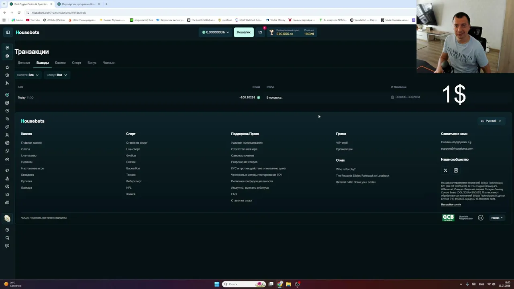Open the Слоты footer link

tap(25, 149)
